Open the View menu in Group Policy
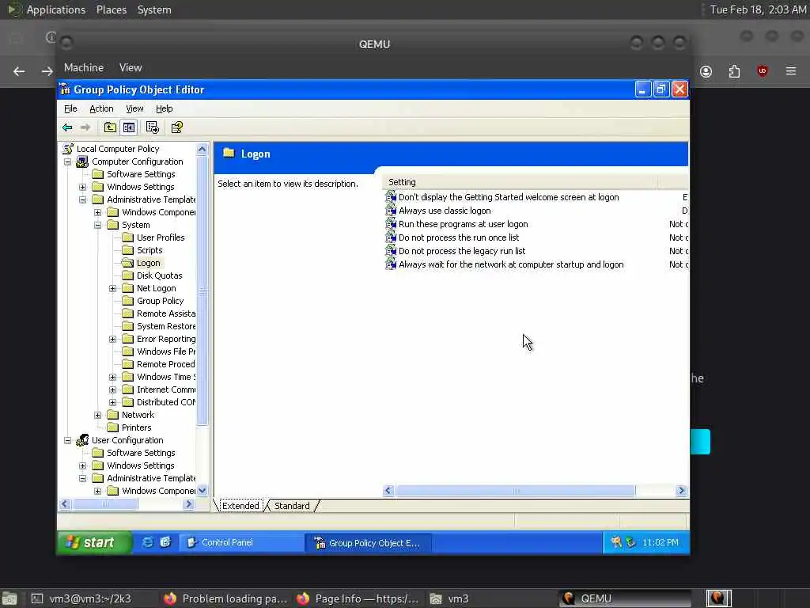 point(134,108)
